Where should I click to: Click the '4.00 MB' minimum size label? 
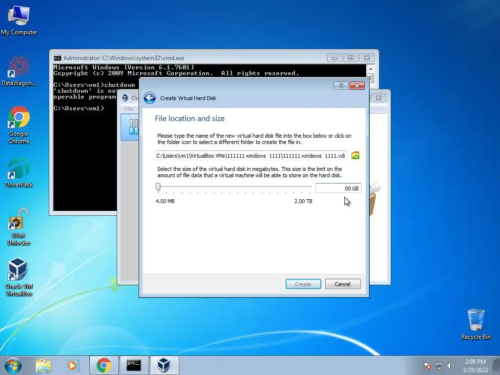pyautogui.click(x=165, y=201)
